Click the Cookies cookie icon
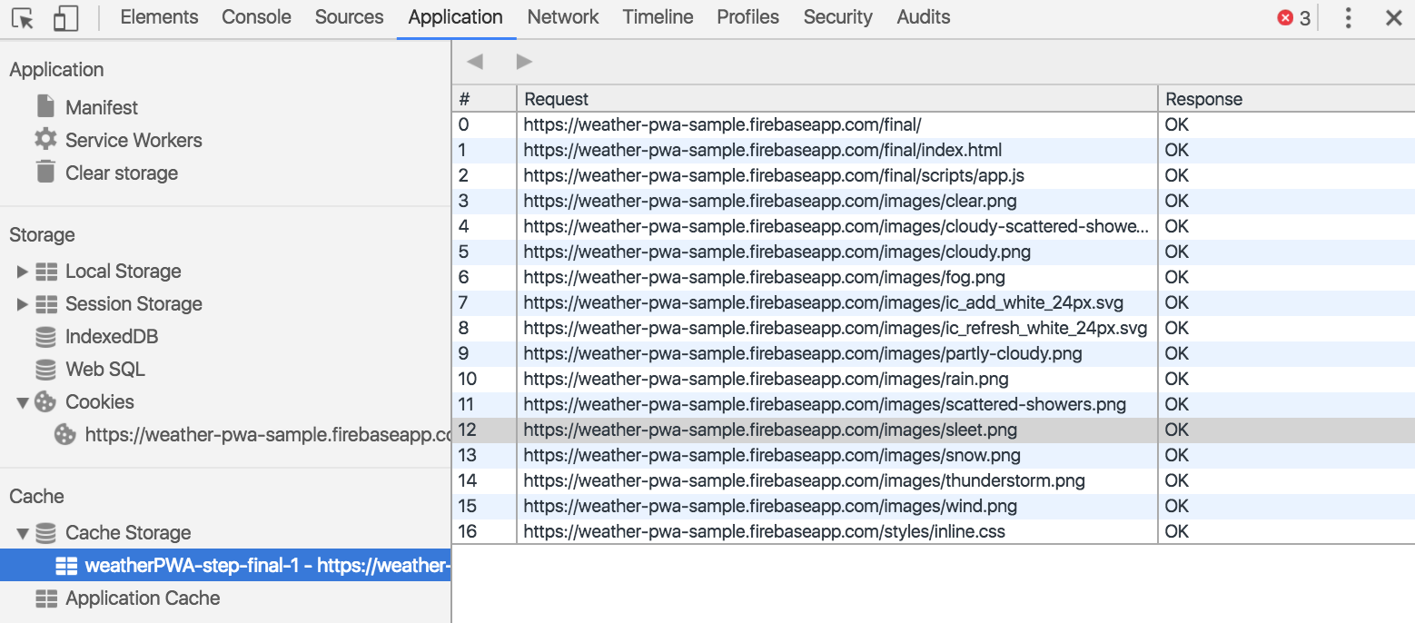 point(45,401)
